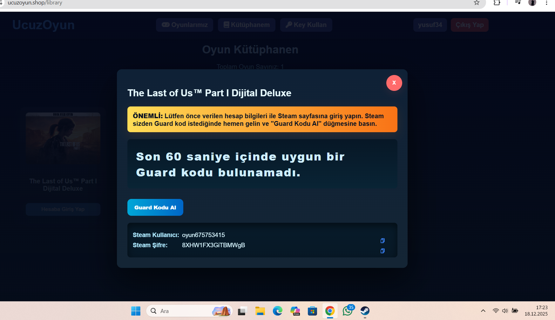
Task: Select The Last of Us game cover thumbnail
Action: click(x=63, y=138)
